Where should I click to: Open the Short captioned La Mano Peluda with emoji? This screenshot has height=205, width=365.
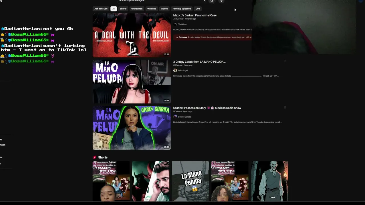tap(190, 181)
